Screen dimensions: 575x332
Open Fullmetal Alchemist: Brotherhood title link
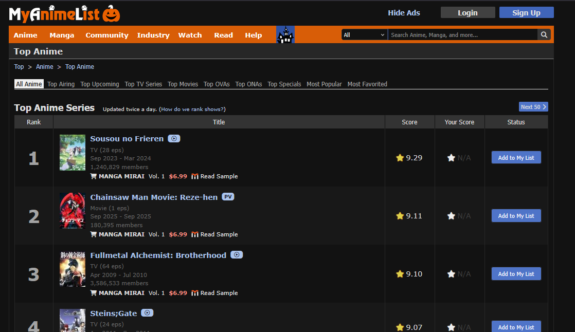click(x=158, y=255)
